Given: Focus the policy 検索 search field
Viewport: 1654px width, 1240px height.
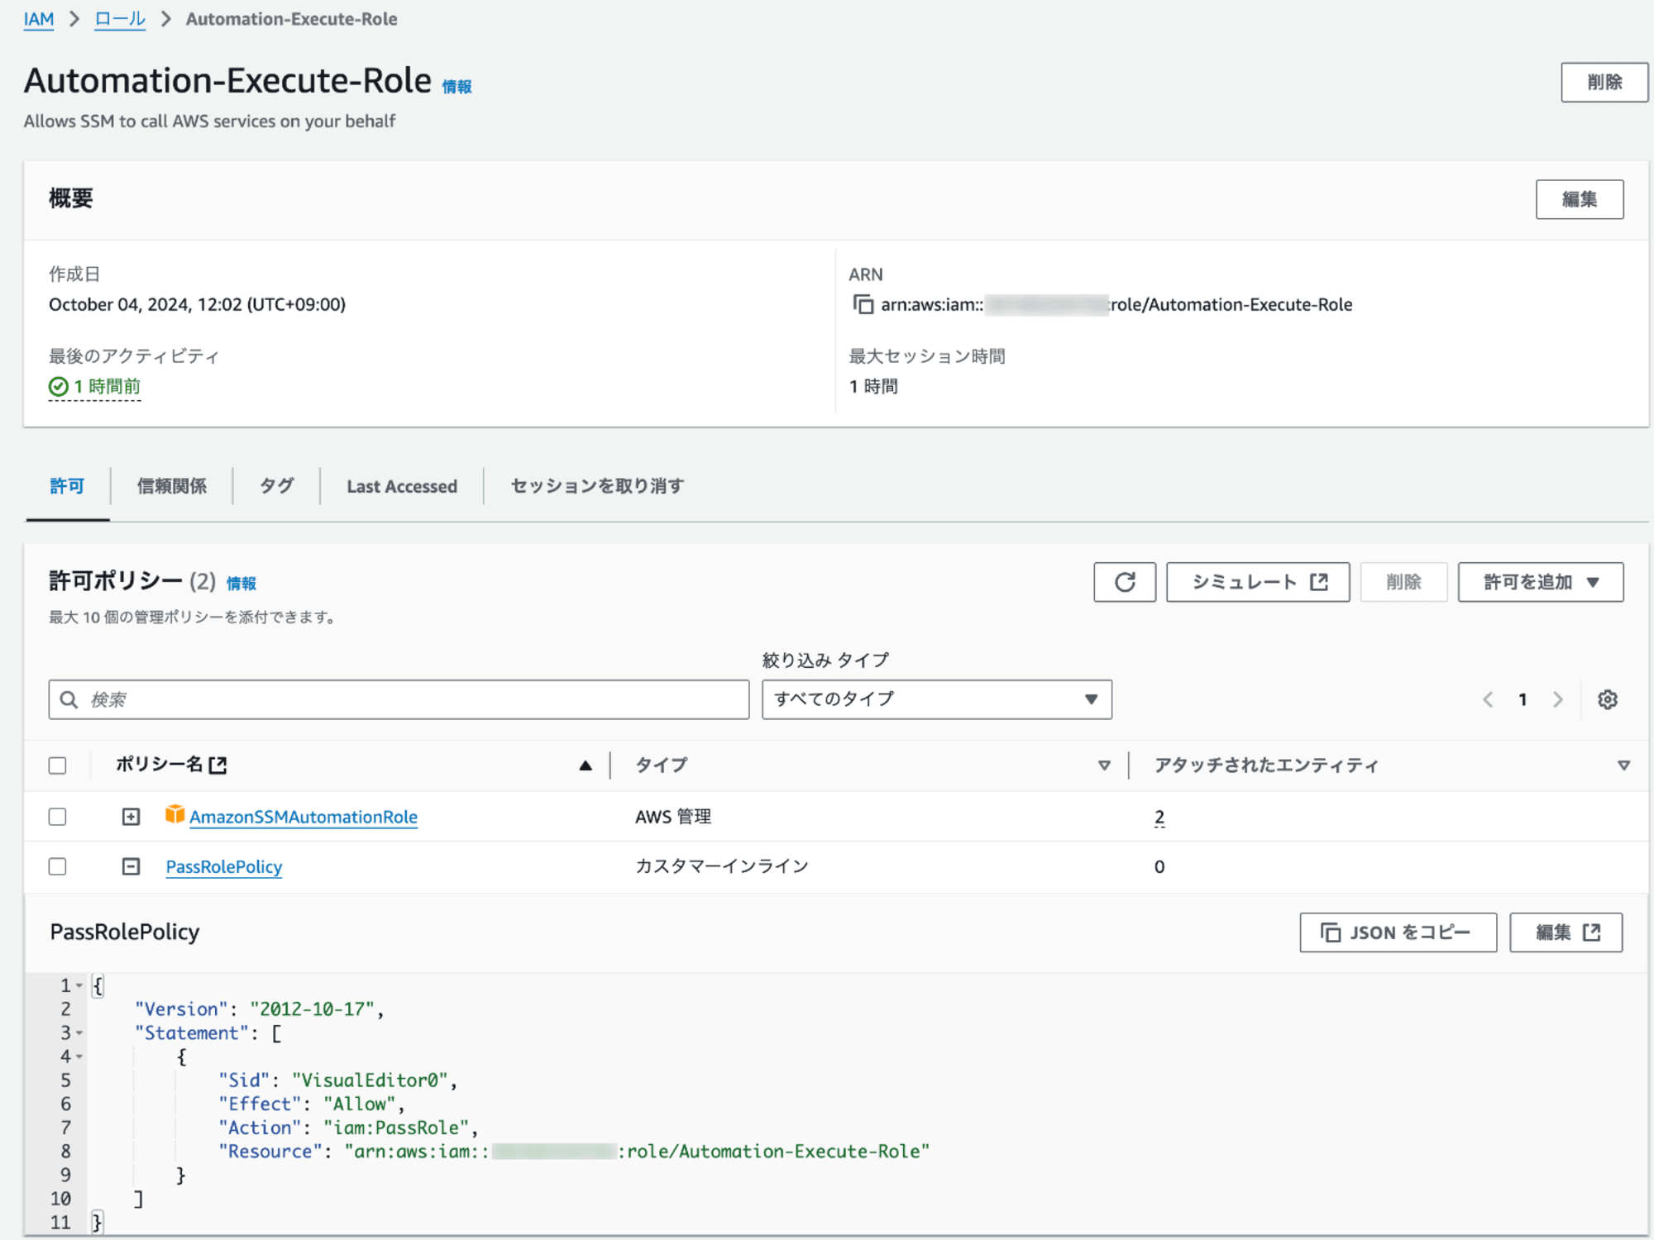Looking at the screenshot, I should pyautogui.click(x=399, y=699).
